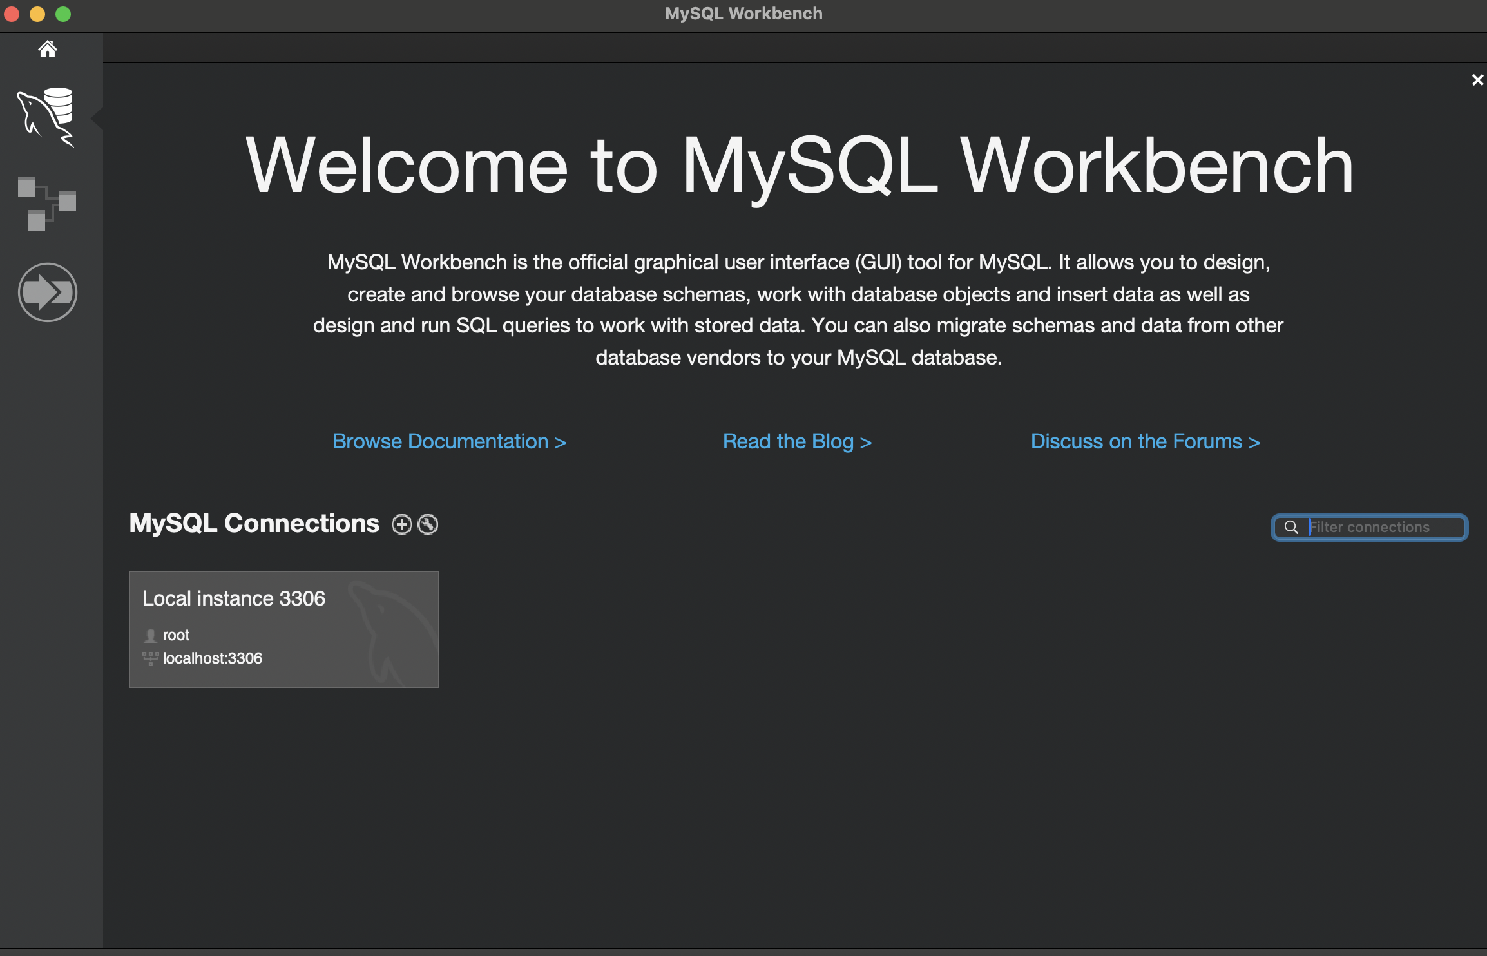The image size is (1487, 956).
Task: Open the Migration wizard sidebar icon
Action: [x=48, y=292]
